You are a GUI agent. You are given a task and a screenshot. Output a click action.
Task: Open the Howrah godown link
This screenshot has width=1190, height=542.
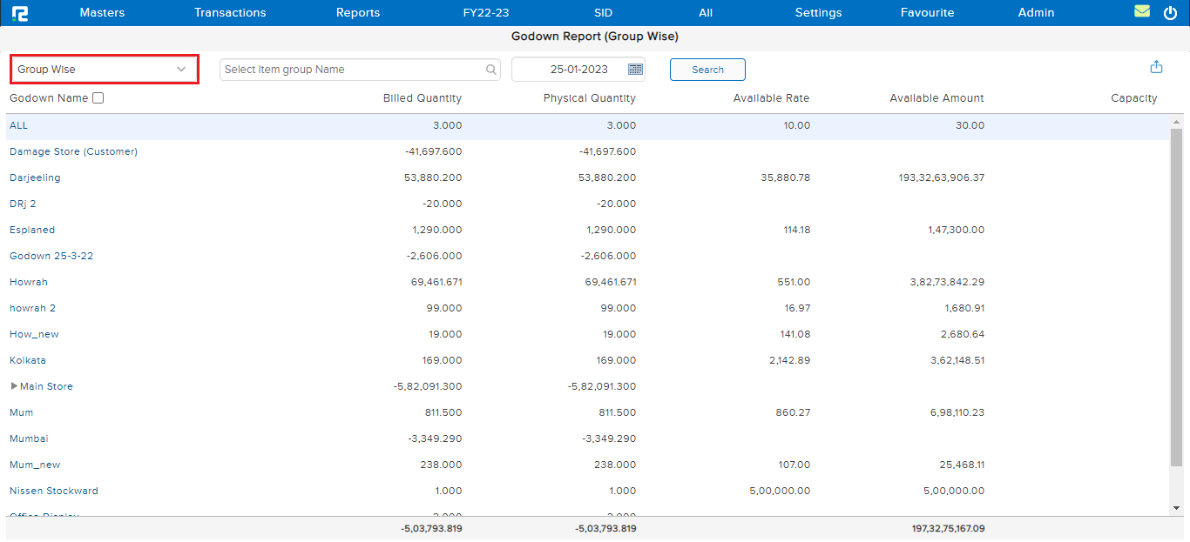point(29,282)
